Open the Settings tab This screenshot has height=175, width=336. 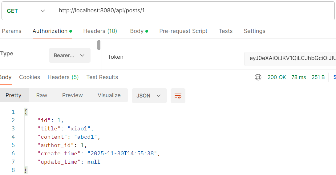point(254,31)
